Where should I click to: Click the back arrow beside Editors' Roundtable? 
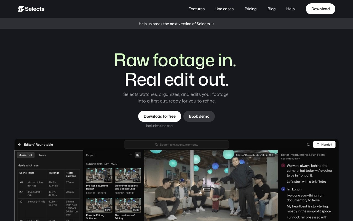coord(19,144)
